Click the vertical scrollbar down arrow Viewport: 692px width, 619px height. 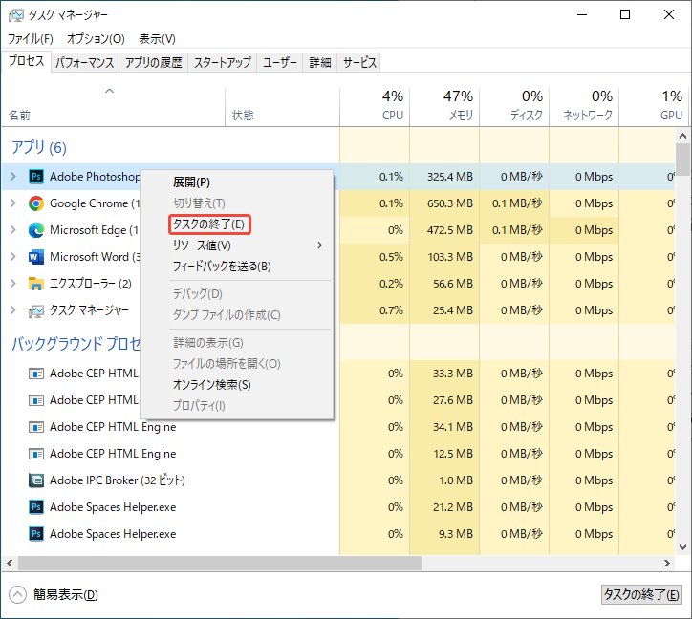coord(682,547)
